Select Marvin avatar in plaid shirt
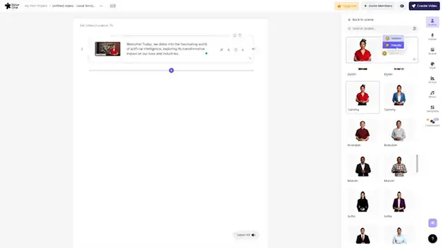 pos(399,168)
